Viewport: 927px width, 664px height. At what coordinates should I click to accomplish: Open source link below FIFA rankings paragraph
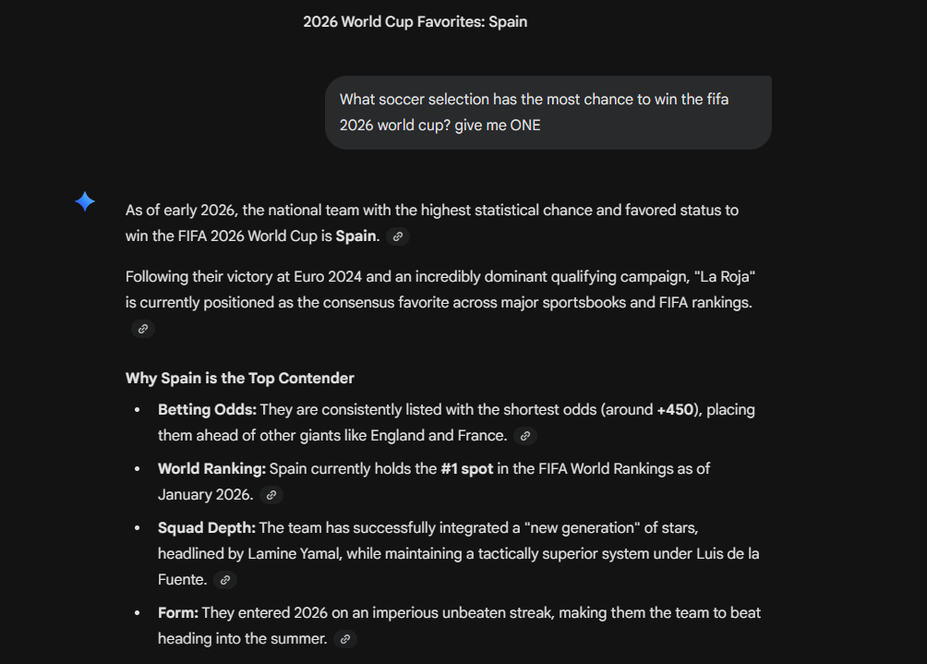click(x=142, y=329)
